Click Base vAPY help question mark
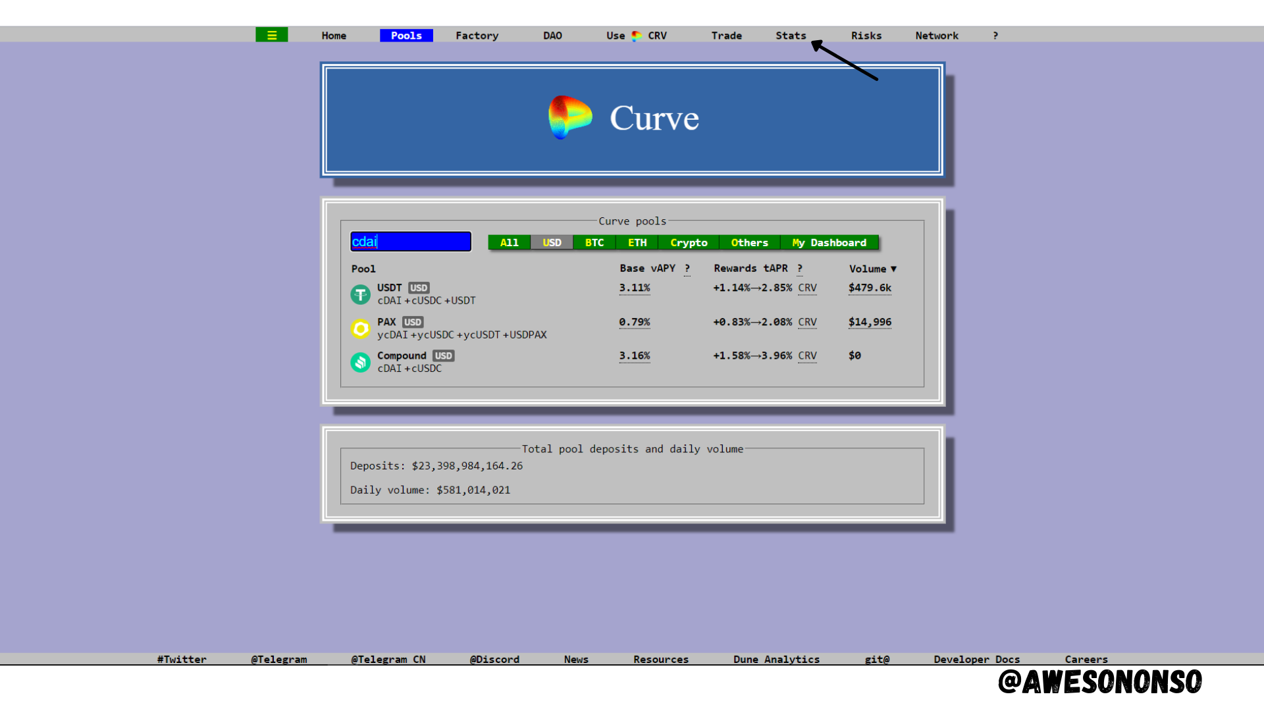The width and height of the screenshot is (1264, 711). pos(687,269)
